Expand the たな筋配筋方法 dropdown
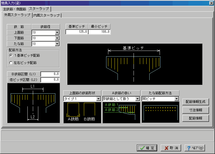This screenshot has height=154, width=215. pyautogui.click(x=177, y=99)
